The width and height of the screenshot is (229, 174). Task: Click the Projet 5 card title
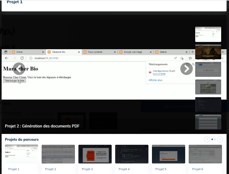point(161,169)
